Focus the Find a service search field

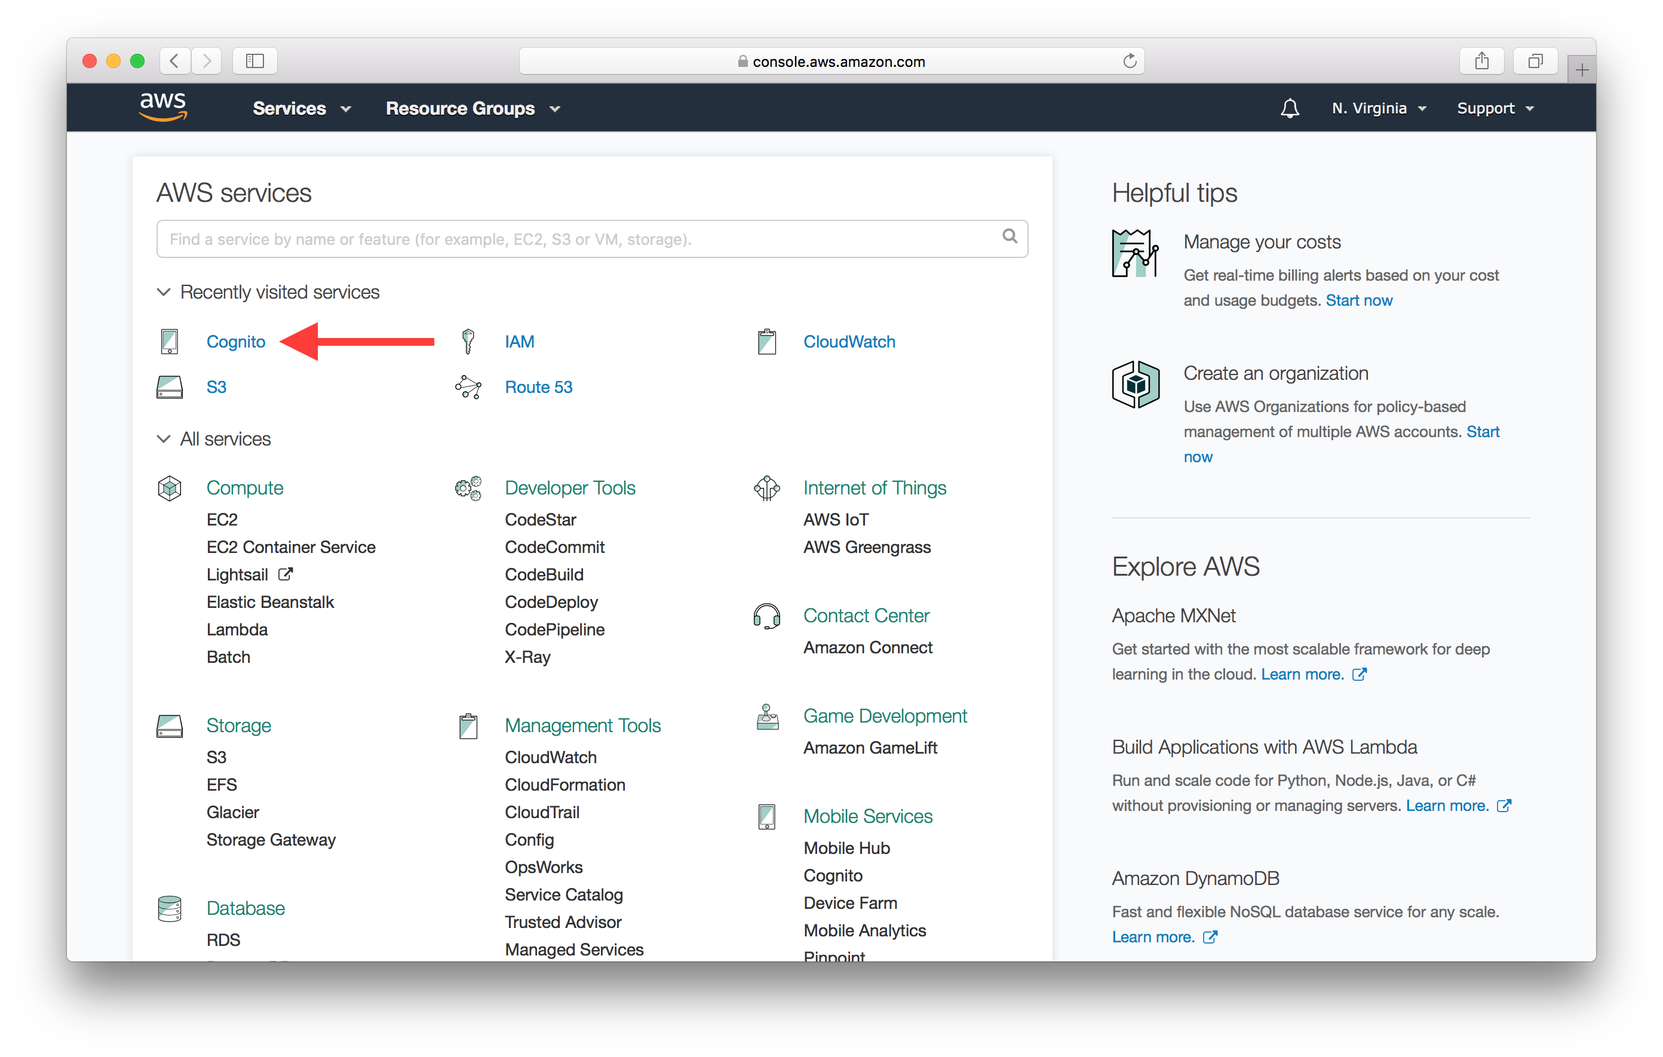(592, 239)
